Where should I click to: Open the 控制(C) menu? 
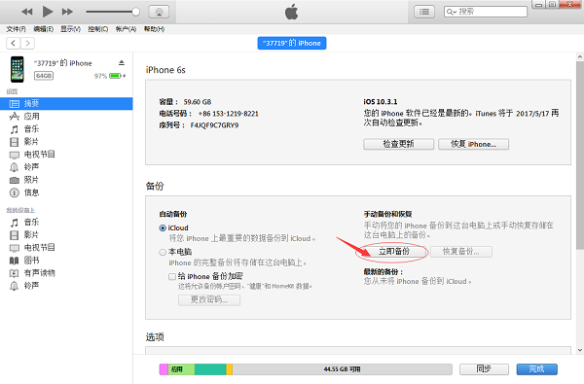tap(98, 29)
